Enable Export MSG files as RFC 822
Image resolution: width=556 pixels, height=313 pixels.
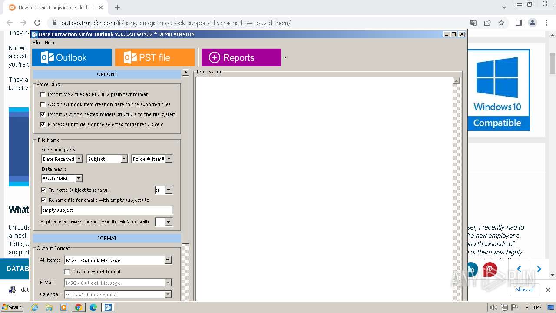coord(43,94)
